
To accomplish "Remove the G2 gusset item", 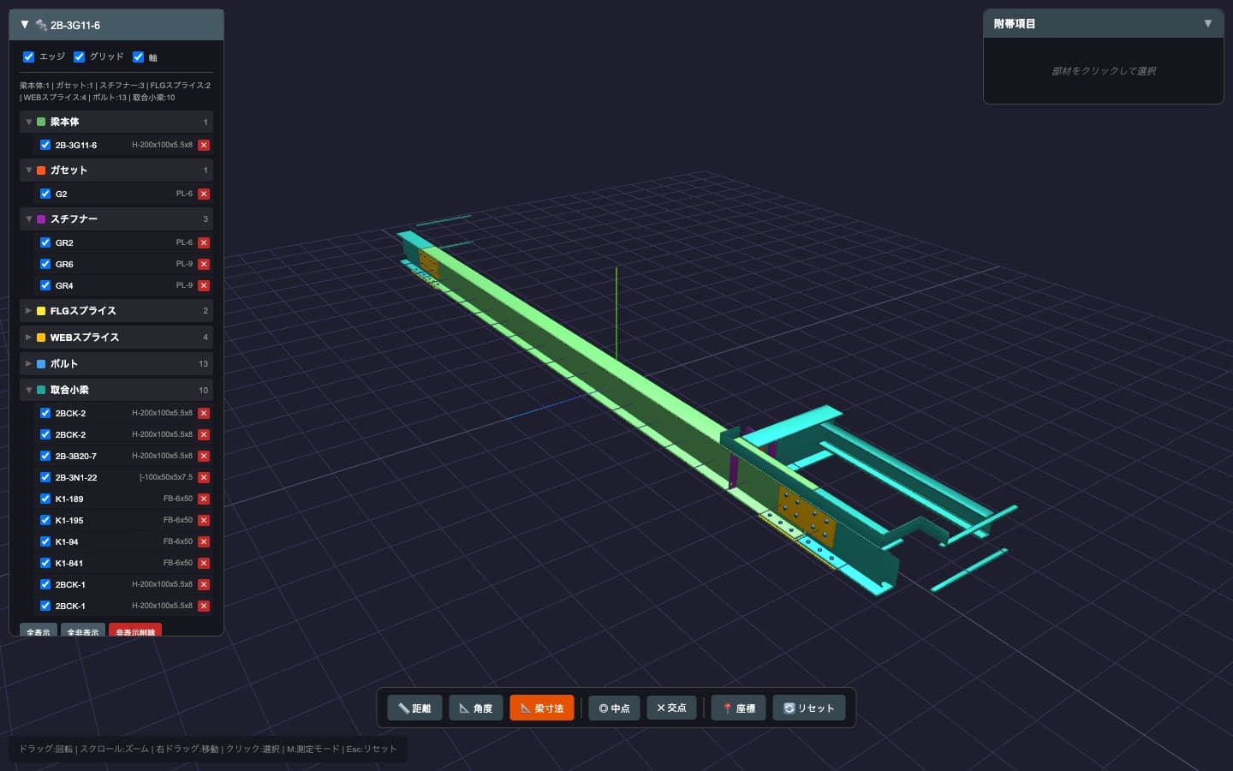I will click(x=204, y=194).
